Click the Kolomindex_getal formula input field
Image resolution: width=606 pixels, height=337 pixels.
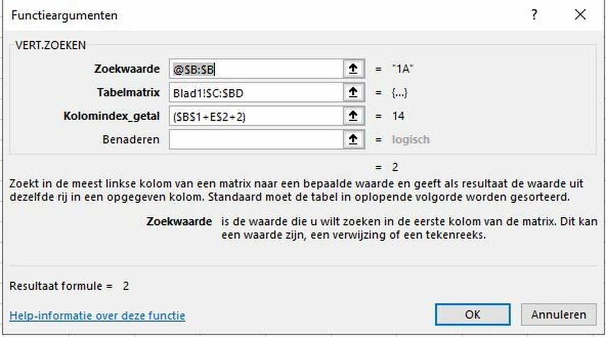tap(256, 116)
